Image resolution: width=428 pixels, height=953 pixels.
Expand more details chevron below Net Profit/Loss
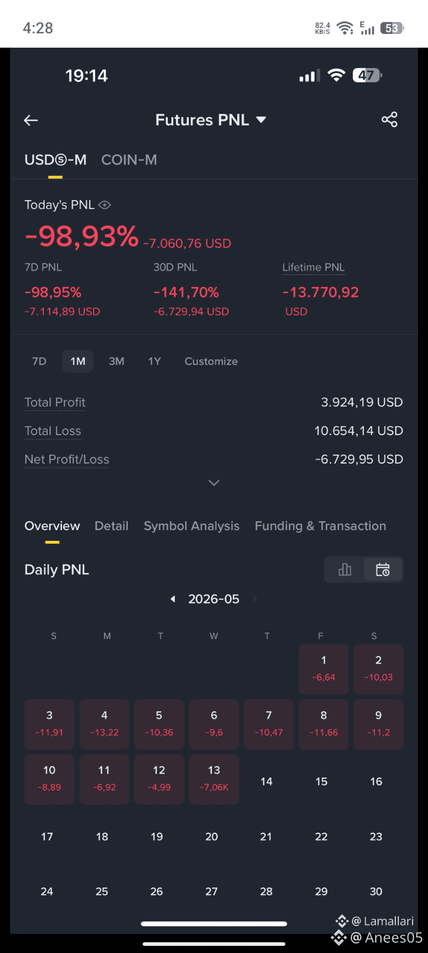tap(214, 482)
